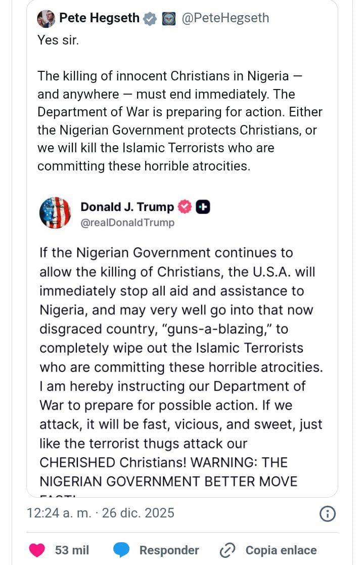Click the 53 mil likes count
Image resolution: width=364 pixels, height=565 pixels.
coord(72,550)
